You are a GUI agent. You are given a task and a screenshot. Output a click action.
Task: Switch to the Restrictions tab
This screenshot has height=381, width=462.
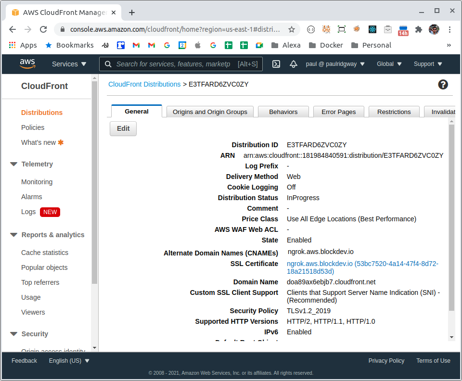[394, 112]
